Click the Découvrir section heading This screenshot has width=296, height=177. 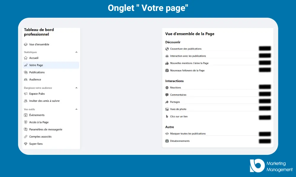pyautogui.click(x=173, y=42)
